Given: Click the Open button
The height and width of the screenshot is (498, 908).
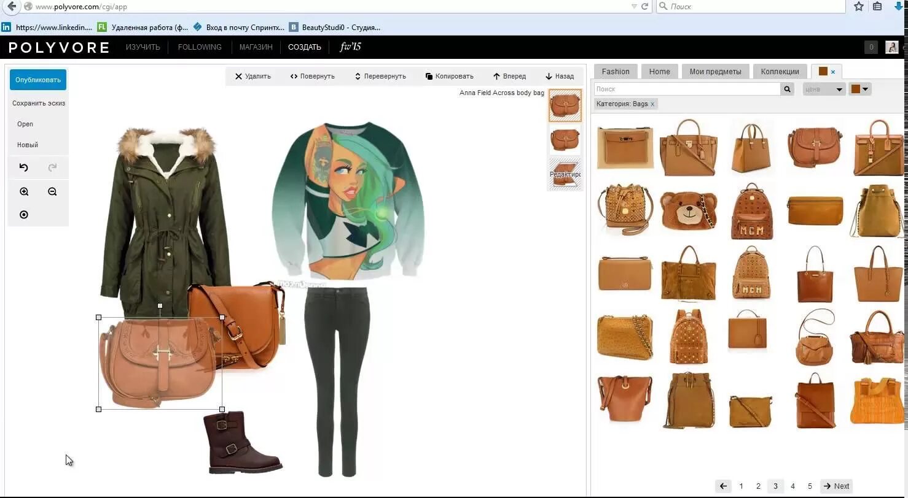Looking at the screenshot, I should (x=25, y=124).
